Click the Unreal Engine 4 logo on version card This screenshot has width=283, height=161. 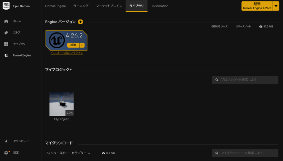click(57, 40)
